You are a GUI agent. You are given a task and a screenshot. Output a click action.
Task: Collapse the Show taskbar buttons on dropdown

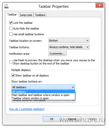(x=43, y=87)
